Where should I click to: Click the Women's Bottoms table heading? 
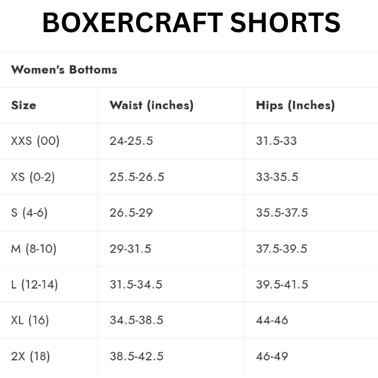tap(64, 70)
